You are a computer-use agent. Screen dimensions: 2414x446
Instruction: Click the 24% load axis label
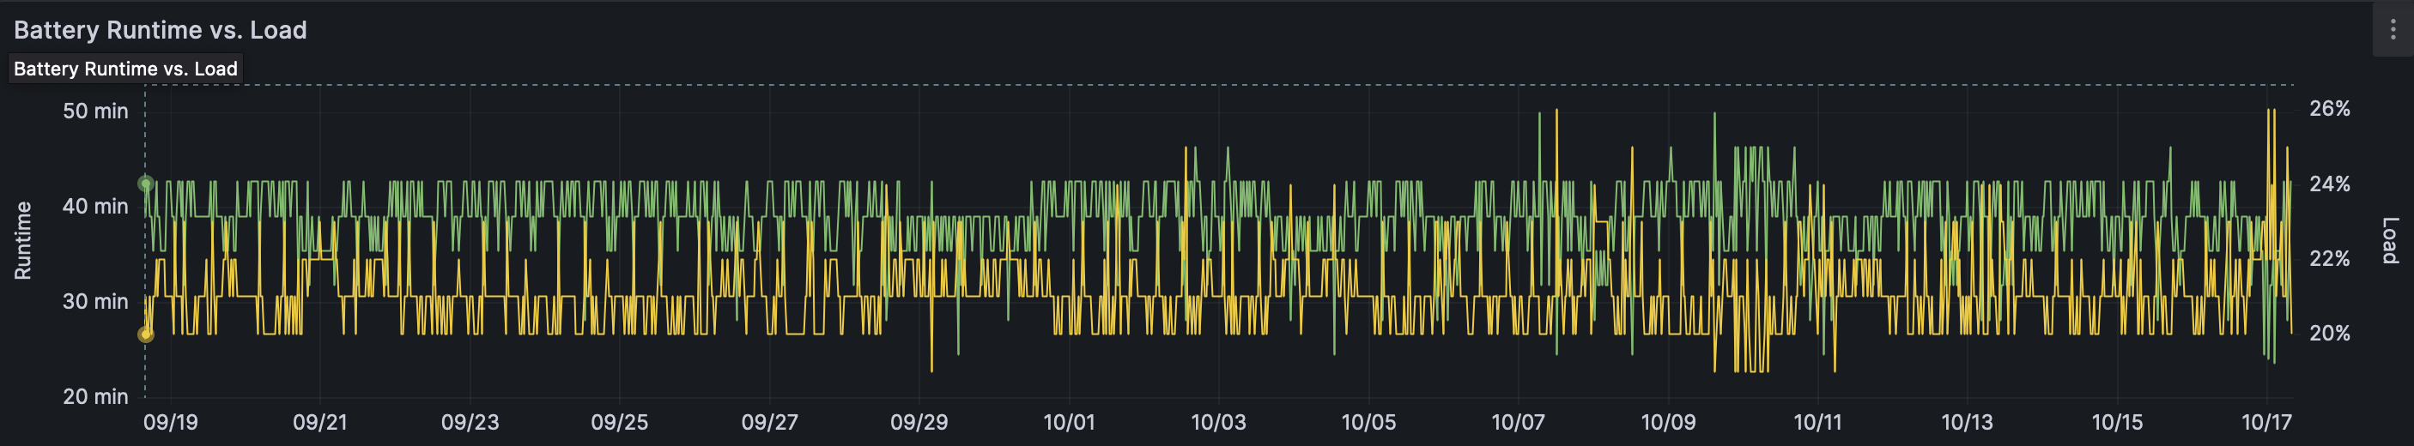(x=2330, y=184)
